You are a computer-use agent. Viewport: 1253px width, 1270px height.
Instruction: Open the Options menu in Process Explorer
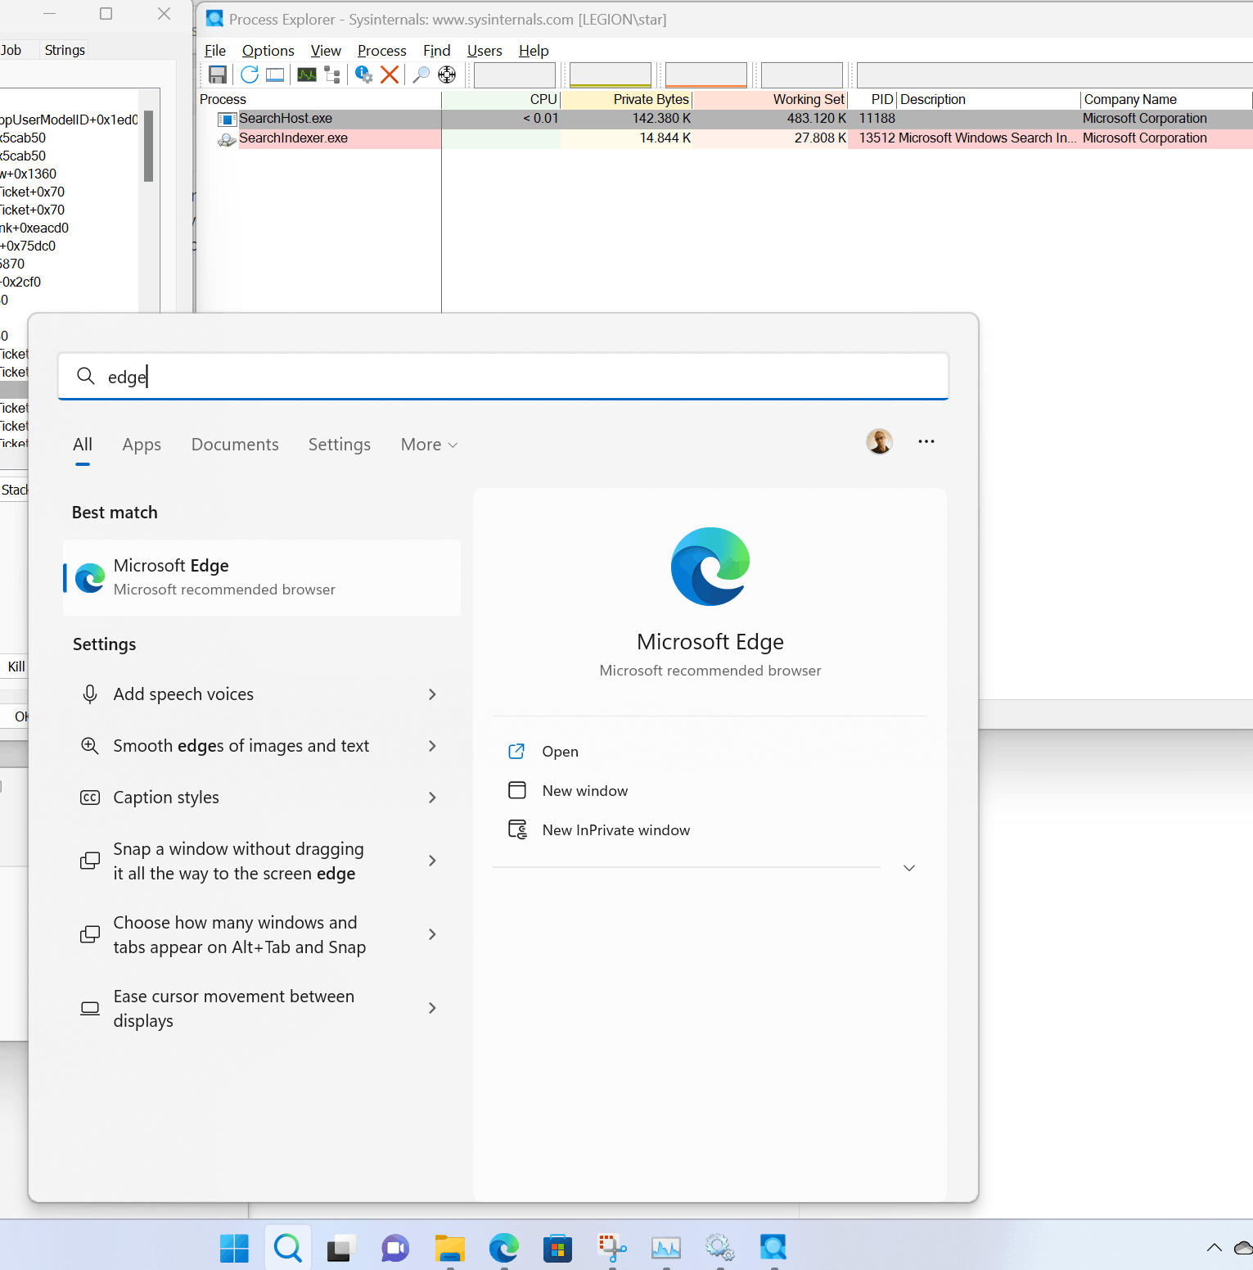click(x=268, y=51)
